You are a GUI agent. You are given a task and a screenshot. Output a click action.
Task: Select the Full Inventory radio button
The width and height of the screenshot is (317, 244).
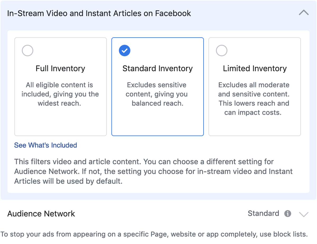(27, 50)
